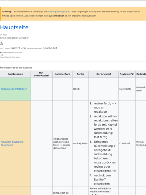
Task: Select the Gereviewed column header
Action: (103, 74)
